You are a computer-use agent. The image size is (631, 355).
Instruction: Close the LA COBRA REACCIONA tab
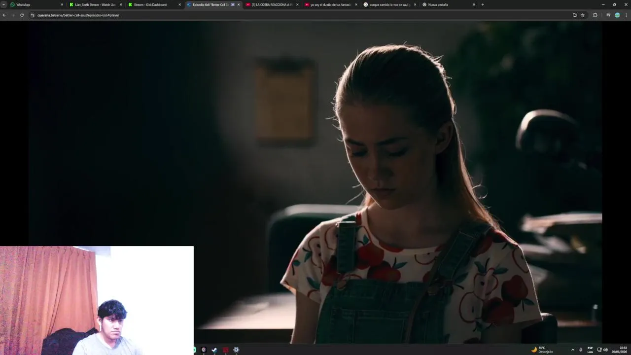[297, 4]
